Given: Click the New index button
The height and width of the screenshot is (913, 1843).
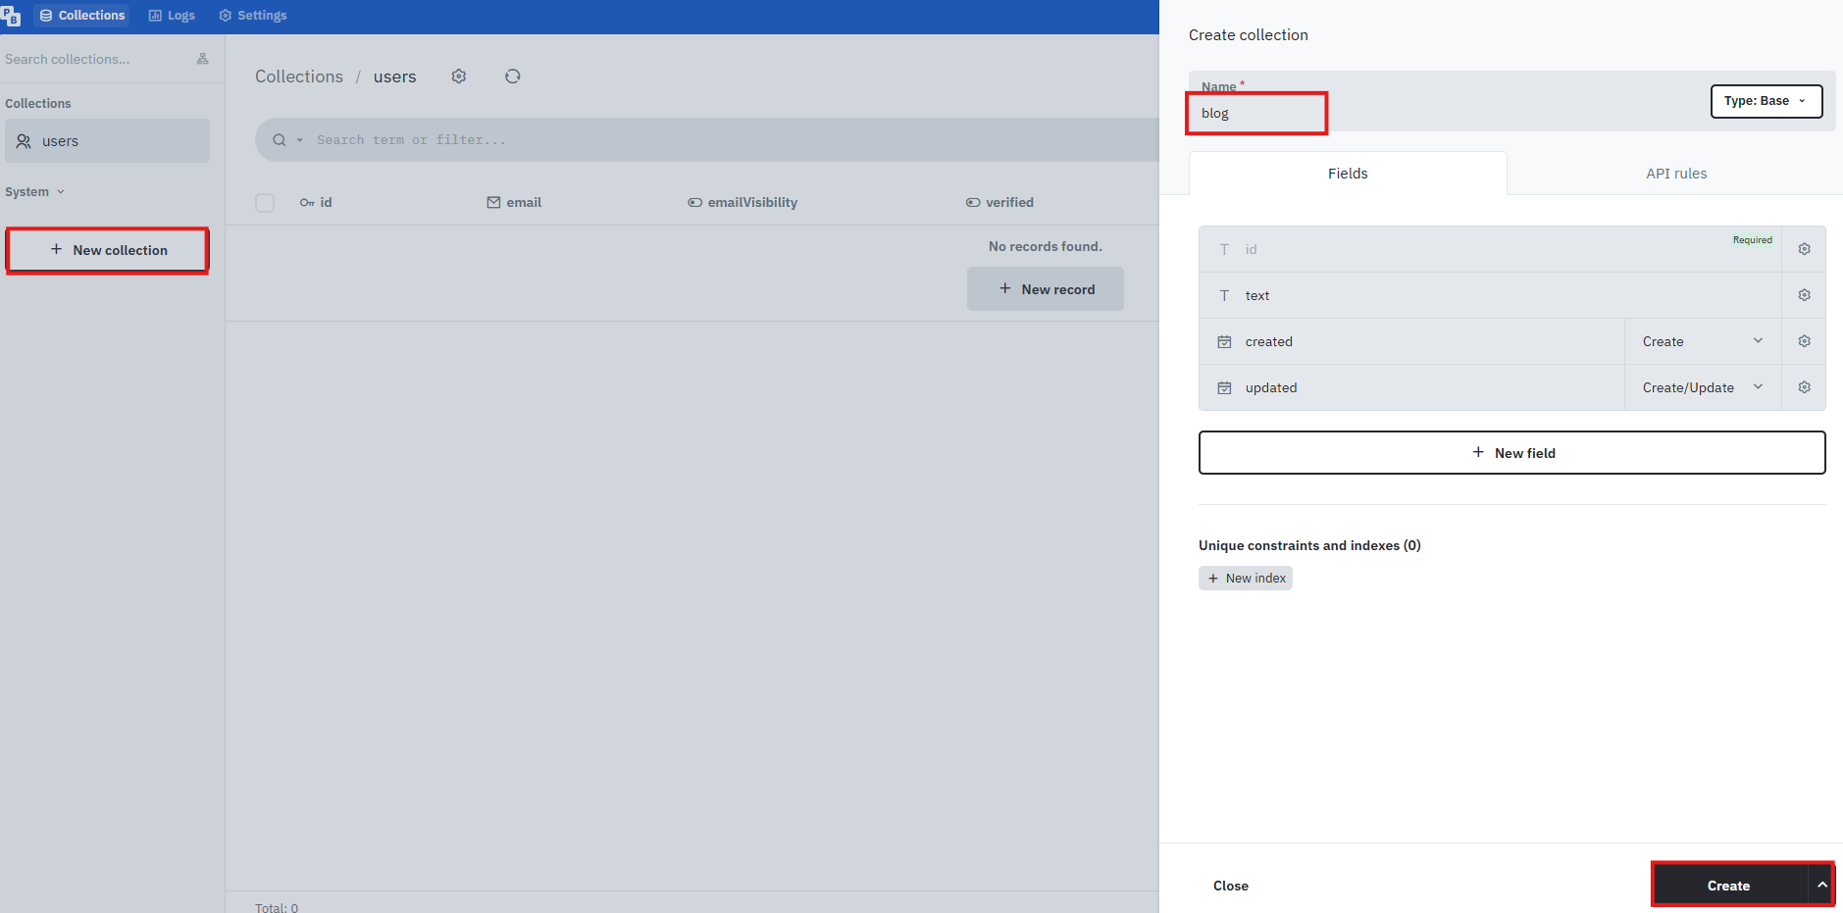Looking at the screenshot, I should 1246,579.
